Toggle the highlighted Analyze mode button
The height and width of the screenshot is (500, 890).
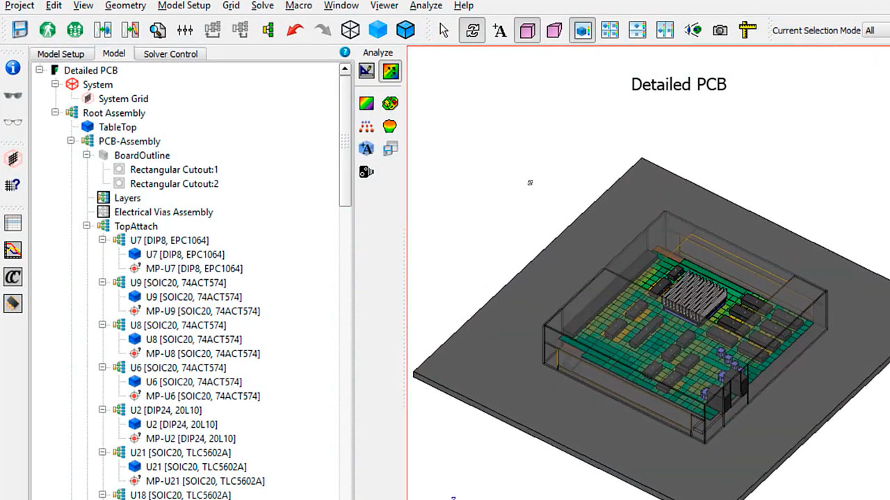tap(390, 71)
